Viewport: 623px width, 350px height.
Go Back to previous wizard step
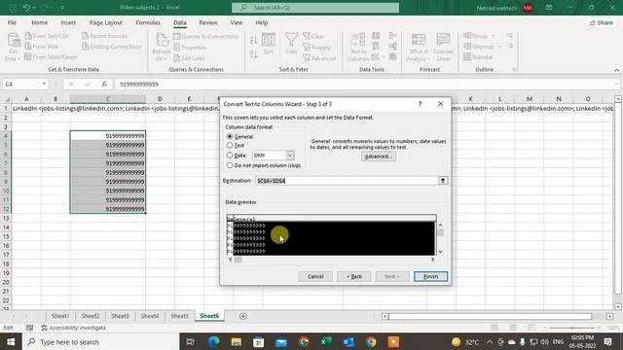pos(353,276)
